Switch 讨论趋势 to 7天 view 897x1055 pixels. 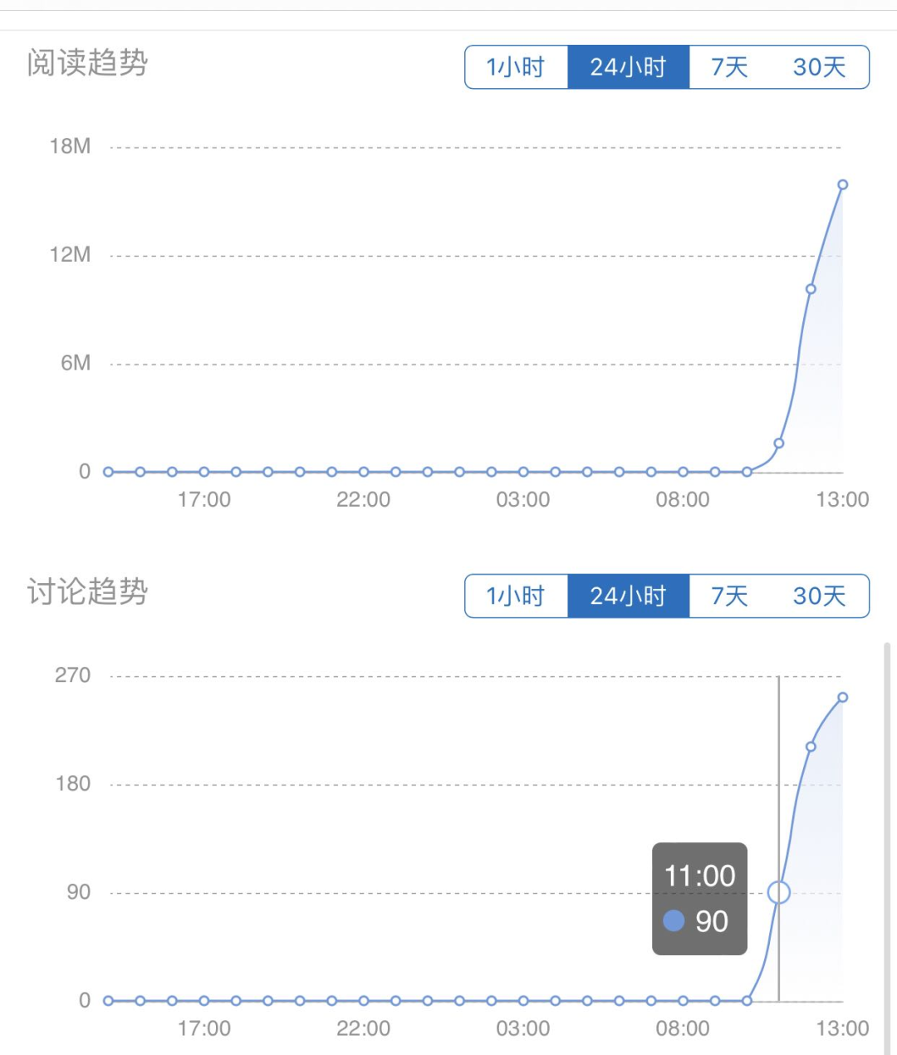pyautogui.click(x=729, y=596)
